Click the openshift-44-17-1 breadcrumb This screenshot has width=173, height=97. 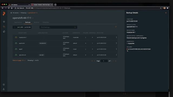33,13
